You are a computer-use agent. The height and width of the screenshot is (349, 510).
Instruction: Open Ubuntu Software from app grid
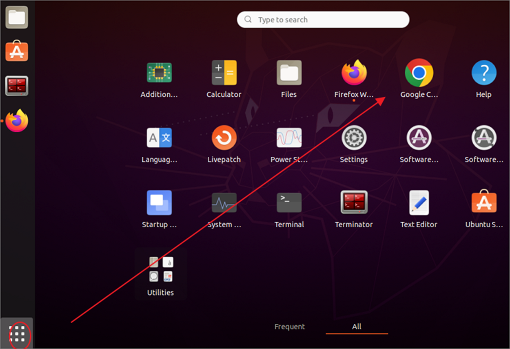pyautogui.click(x=484, y=201)
